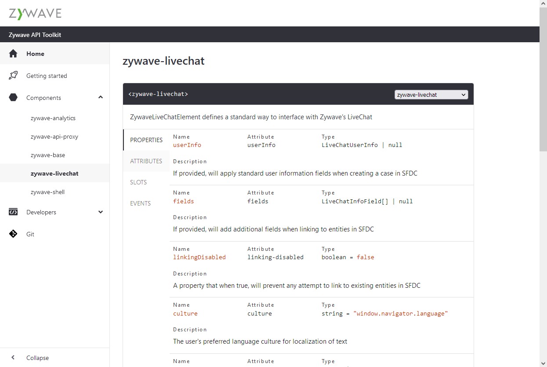The width and height of the screenshot is (547, 367).
Task: Click the zywave-livechat page heading
Action: pyautogui.click(x=163, y=61)
